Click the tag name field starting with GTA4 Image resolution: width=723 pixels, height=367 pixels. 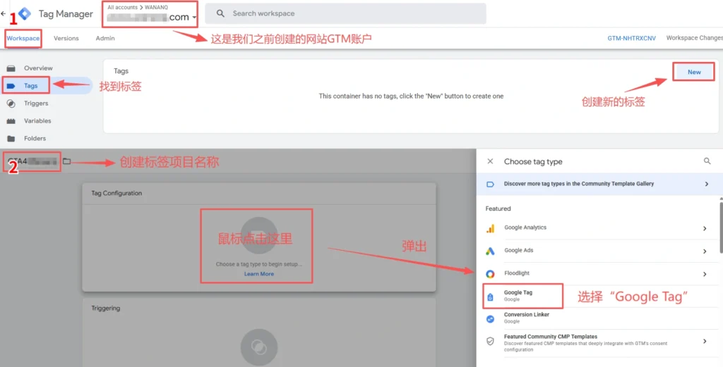point(32,161)
